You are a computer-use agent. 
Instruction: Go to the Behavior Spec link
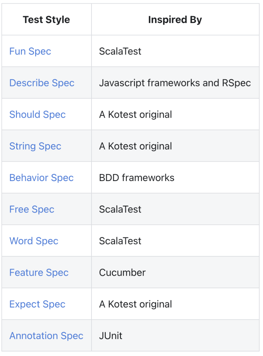coord(41,178)
